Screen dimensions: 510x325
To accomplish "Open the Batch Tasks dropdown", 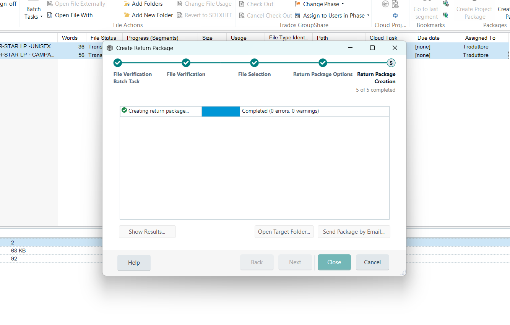I will coord(33,13).
